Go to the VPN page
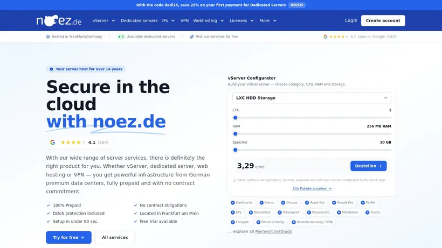The image size is (442, 248). pos(184,20)
